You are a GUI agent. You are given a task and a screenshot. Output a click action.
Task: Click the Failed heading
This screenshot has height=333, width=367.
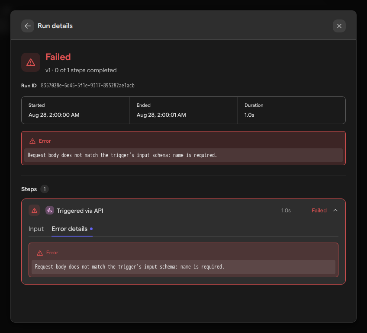(58, 57)
